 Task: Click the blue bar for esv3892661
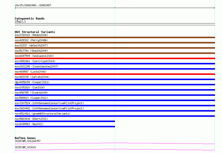pyautogui.click(x=115, y=64)
